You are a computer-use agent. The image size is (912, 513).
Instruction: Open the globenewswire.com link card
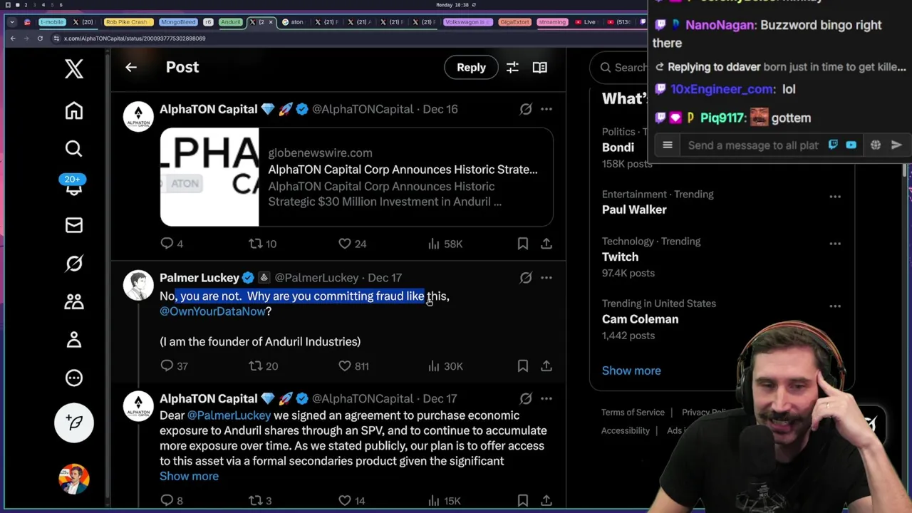coord(356,177)
